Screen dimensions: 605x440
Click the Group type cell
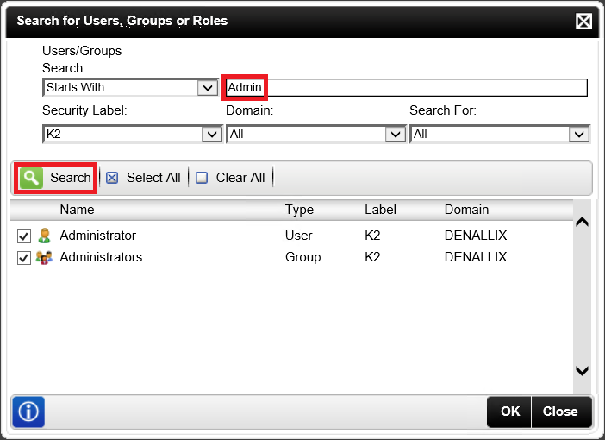coord(302,257)
